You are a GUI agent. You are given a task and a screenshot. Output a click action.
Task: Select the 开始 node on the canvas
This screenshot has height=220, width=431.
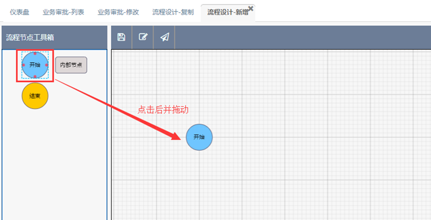click(199, 137)
